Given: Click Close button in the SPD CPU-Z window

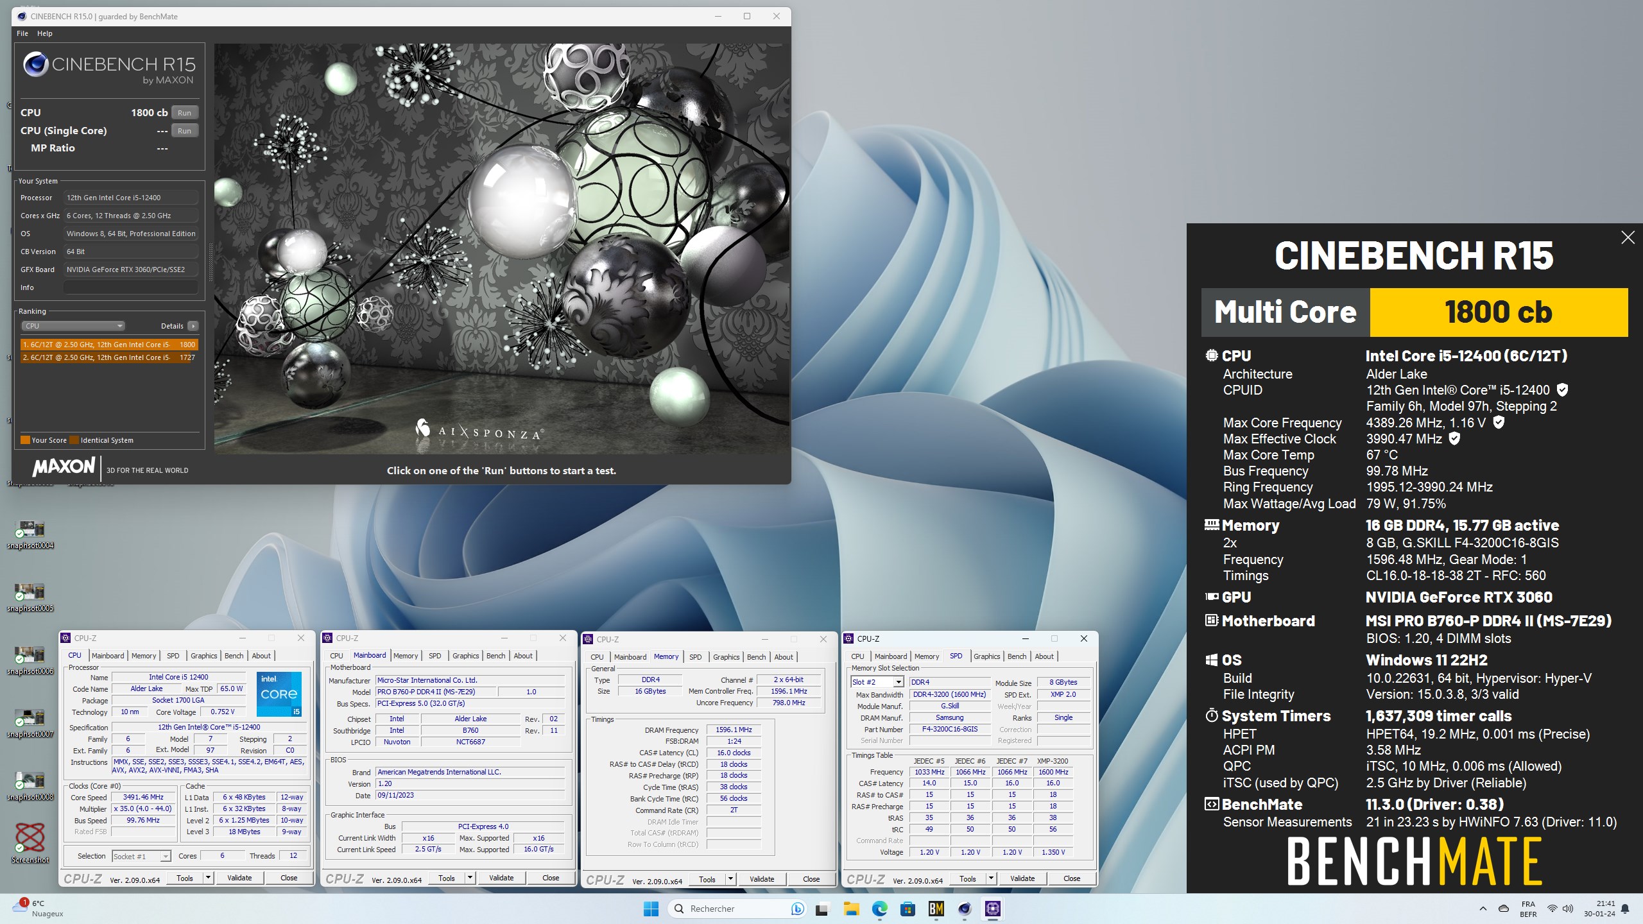Looking at the screenshot, I should coord(1072,878).
